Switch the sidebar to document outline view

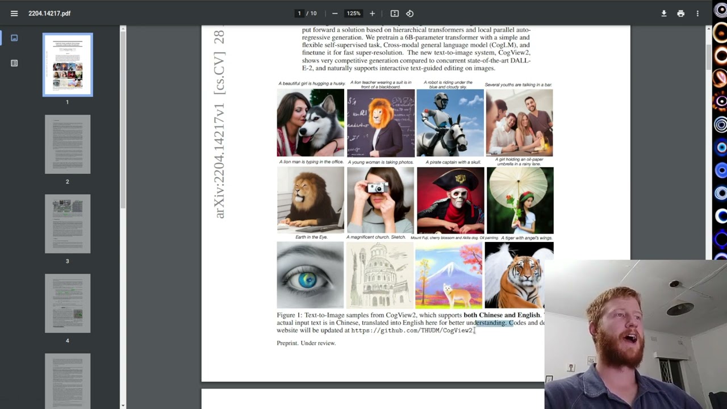[14, 63]
